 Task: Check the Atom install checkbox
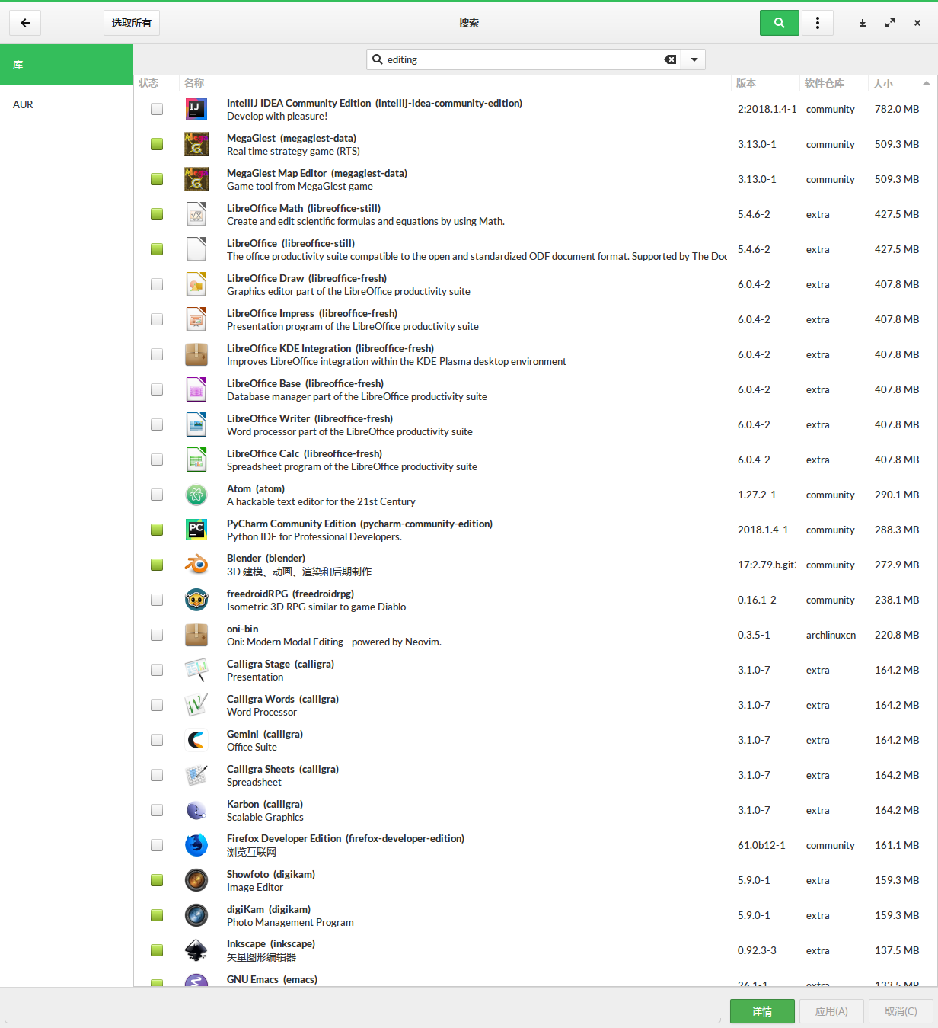point(157,495)
